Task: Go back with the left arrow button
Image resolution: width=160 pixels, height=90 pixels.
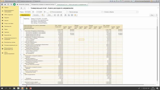Action: pyautogui.click(x=21, y=8)
